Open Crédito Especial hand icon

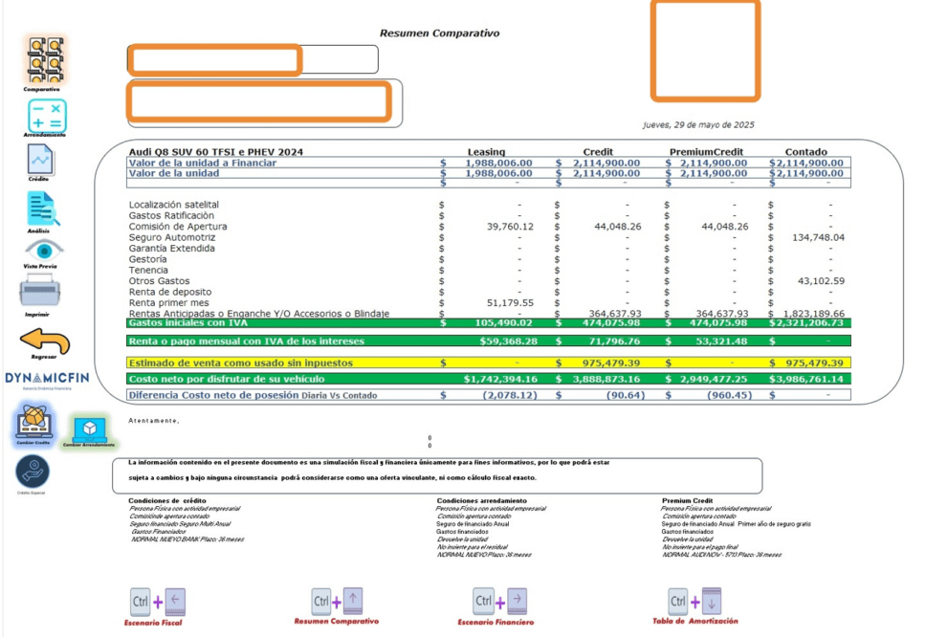click(x=34, y=472)
